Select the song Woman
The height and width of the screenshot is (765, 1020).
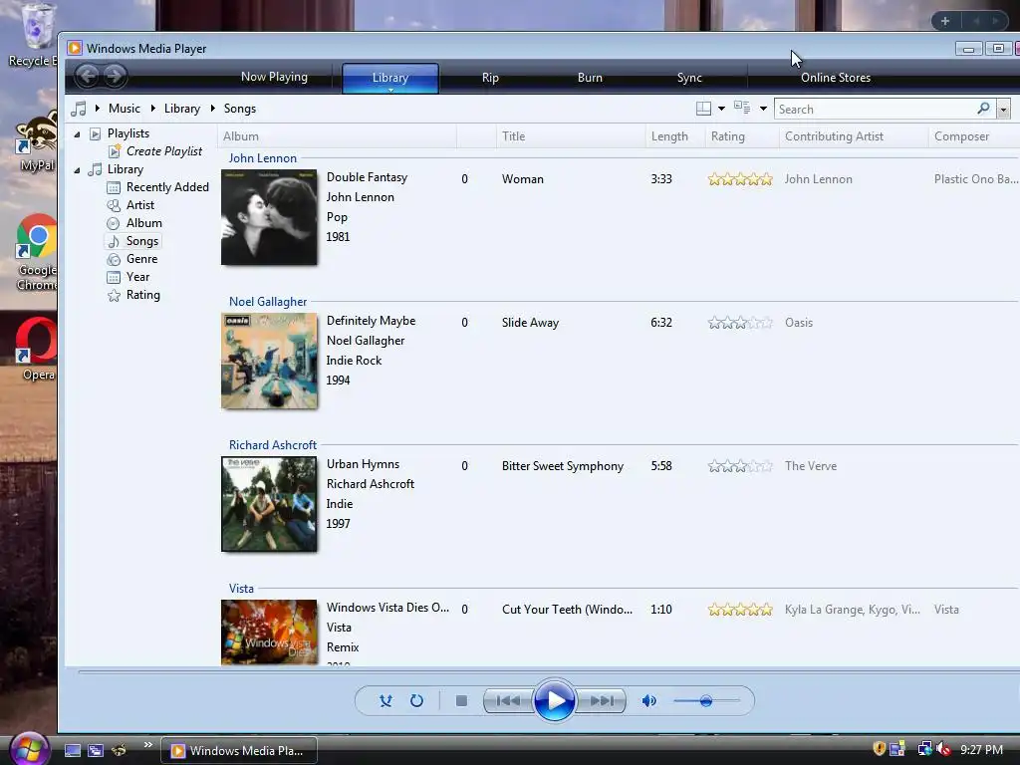pyautogui.click(x=522, y=179)
